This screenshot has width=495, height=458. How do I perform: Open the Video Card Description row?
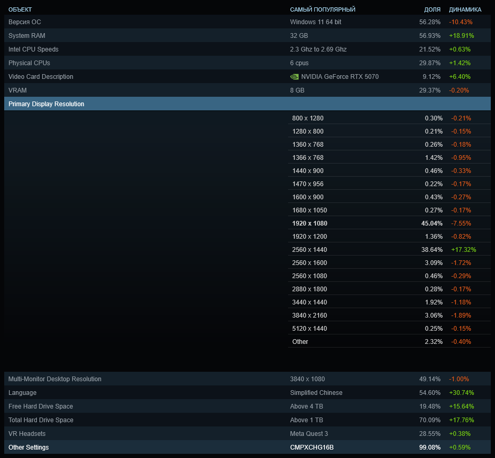tap(247, 77)
